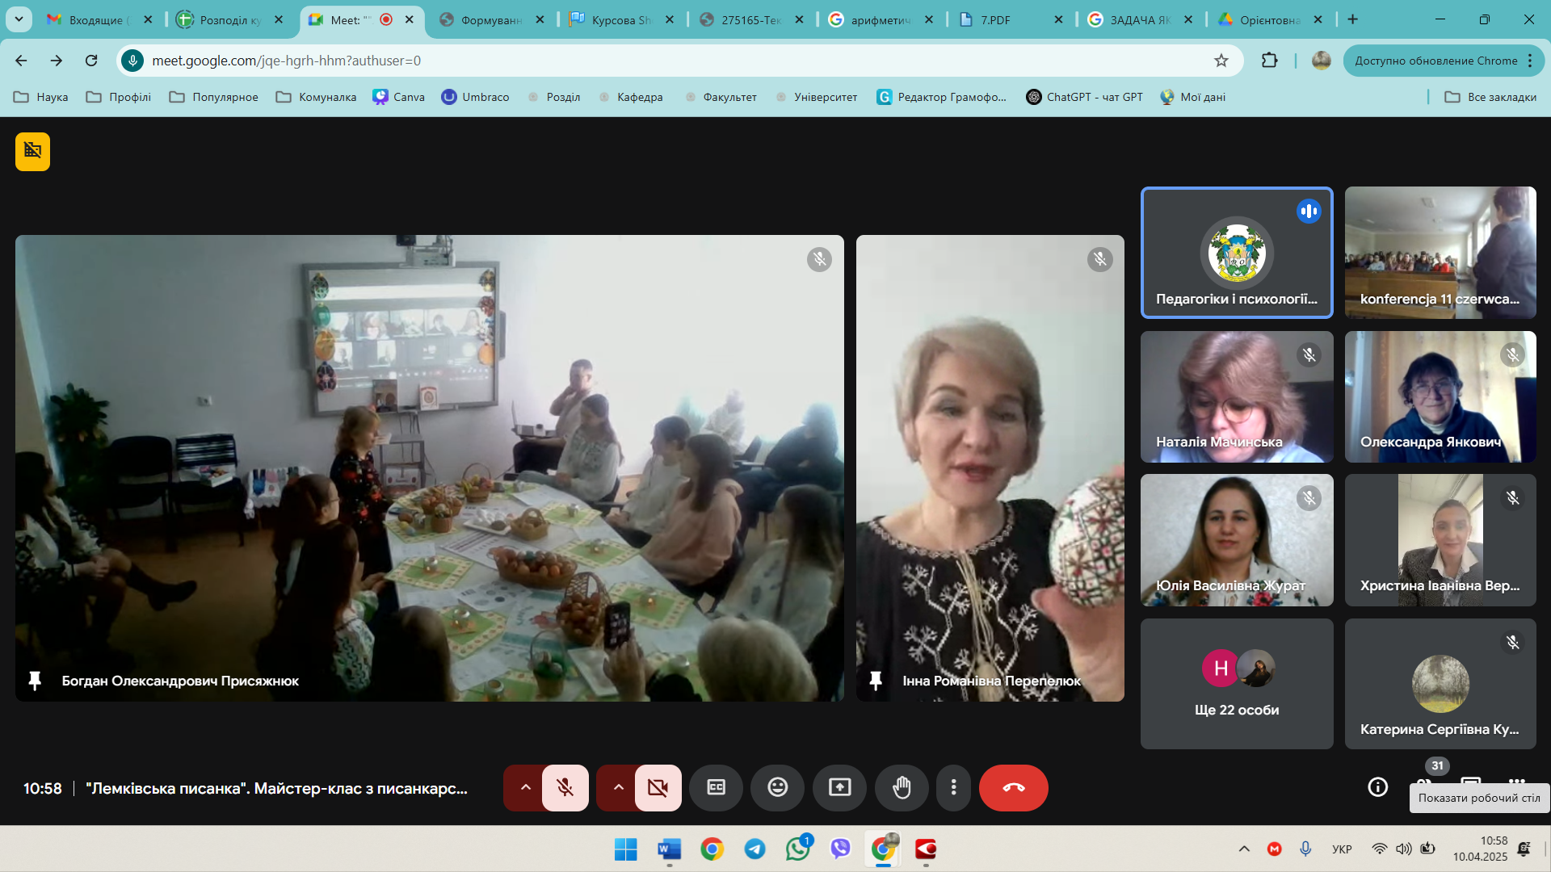This screenshot has width=1551, height=872.
Task: Turn on the camera in Meet
Action: pos(658,787)
